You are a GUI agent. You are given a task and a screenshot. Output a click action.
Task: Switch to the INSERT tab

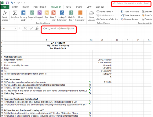coord(26,7)
